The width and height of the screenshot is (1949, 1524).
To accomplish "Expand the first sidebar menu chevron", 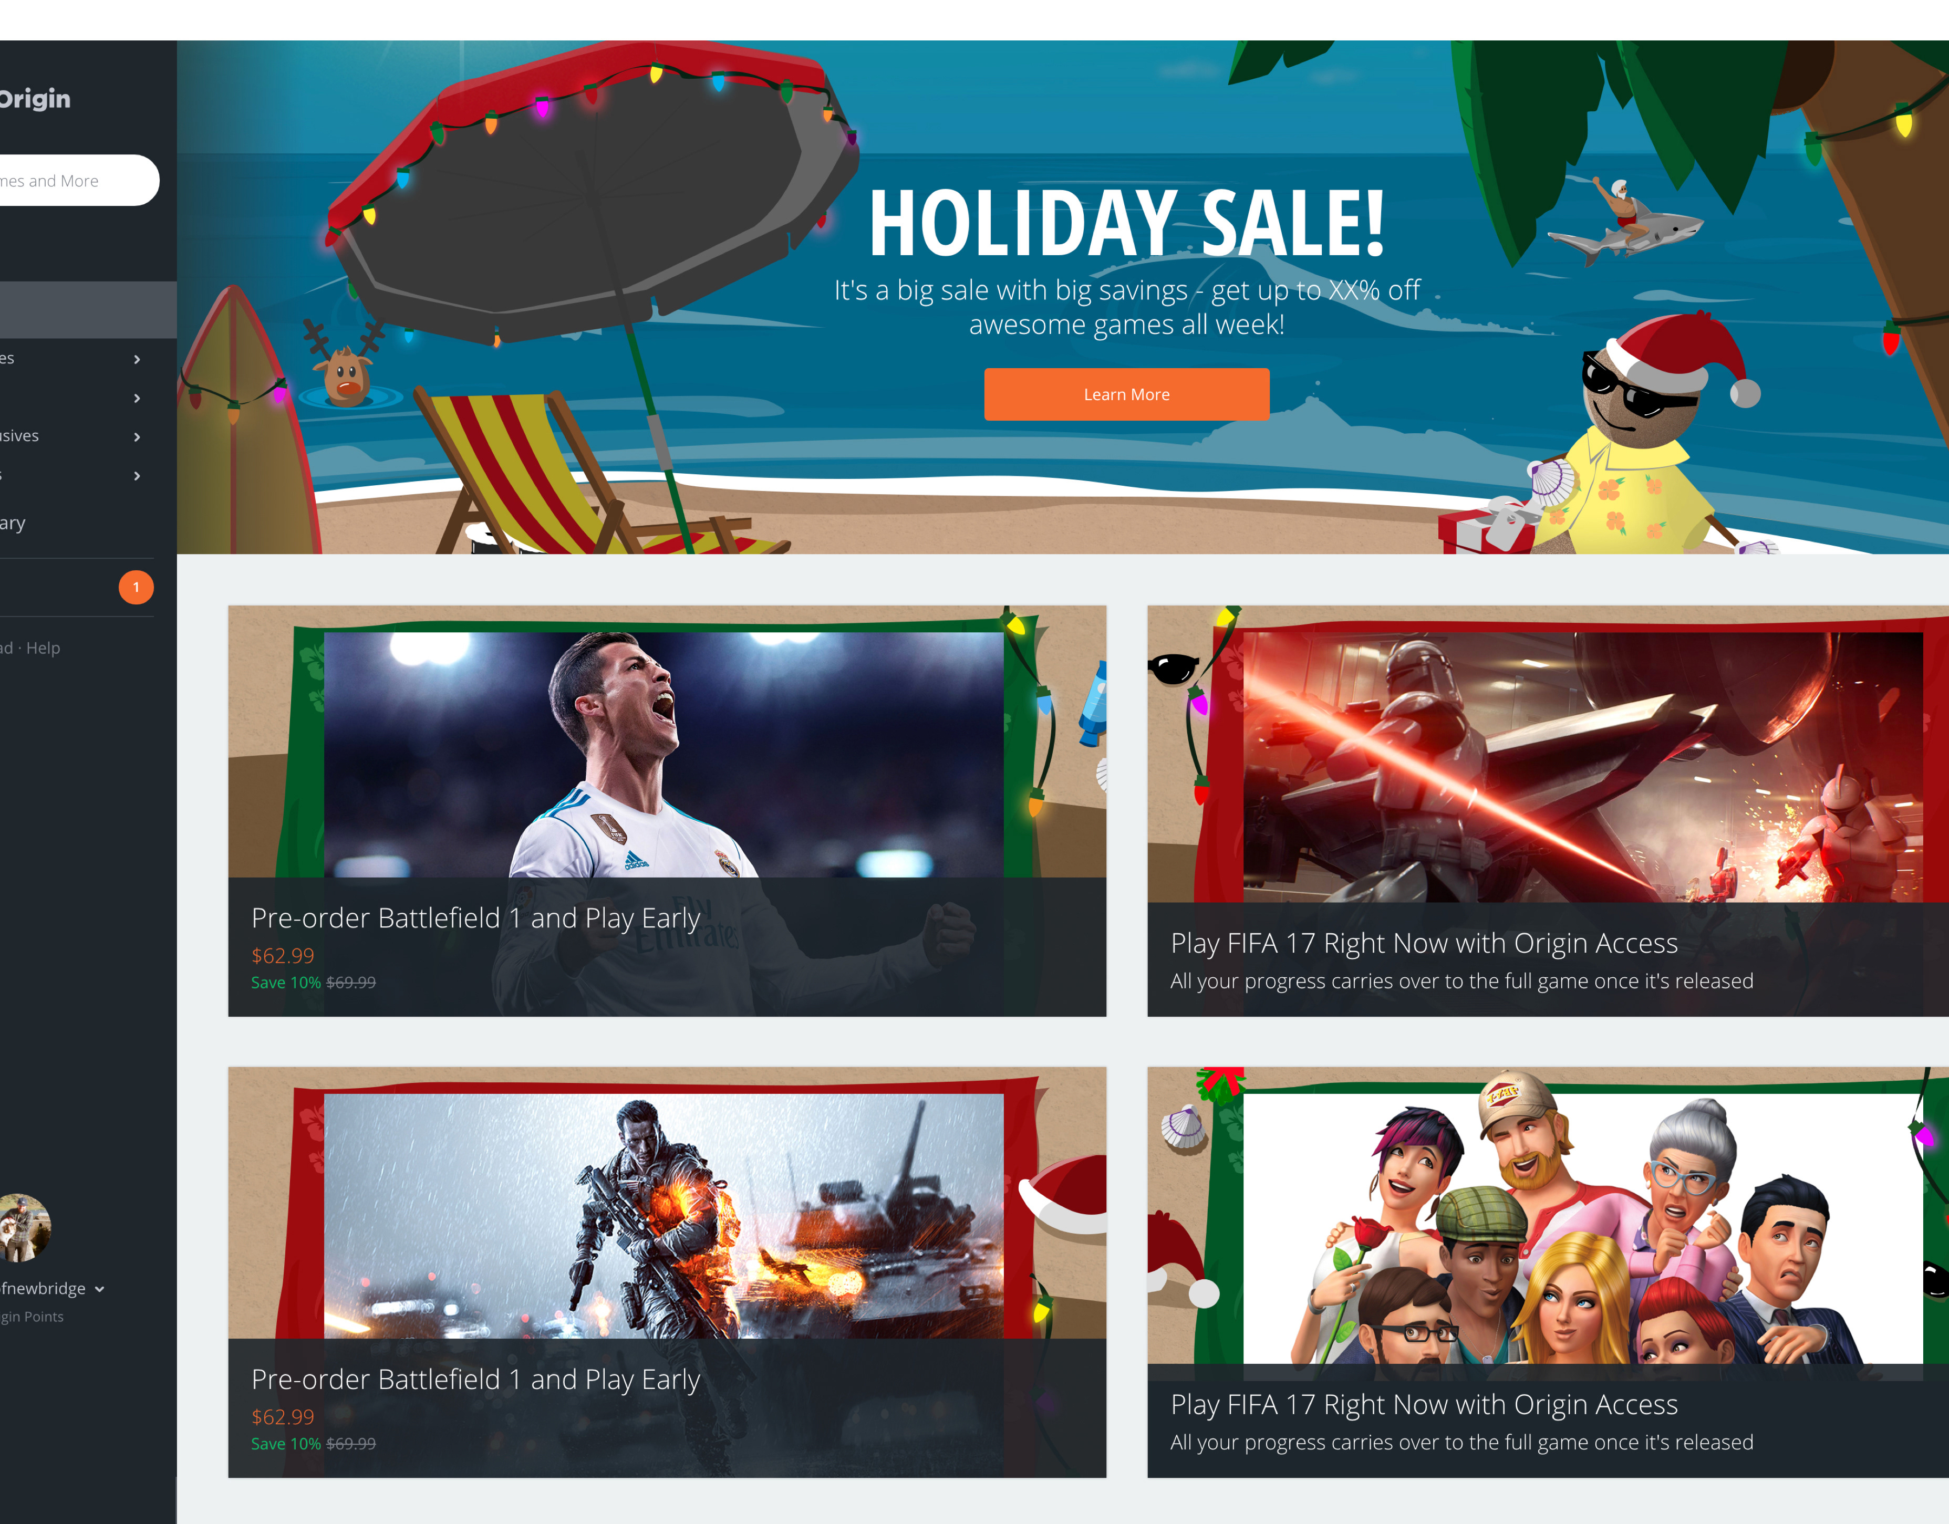I will coord(137,359).
